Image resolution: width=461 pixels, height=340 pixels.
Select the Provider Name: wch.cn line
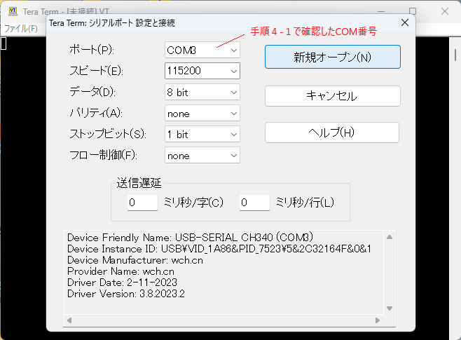(121, 271)
